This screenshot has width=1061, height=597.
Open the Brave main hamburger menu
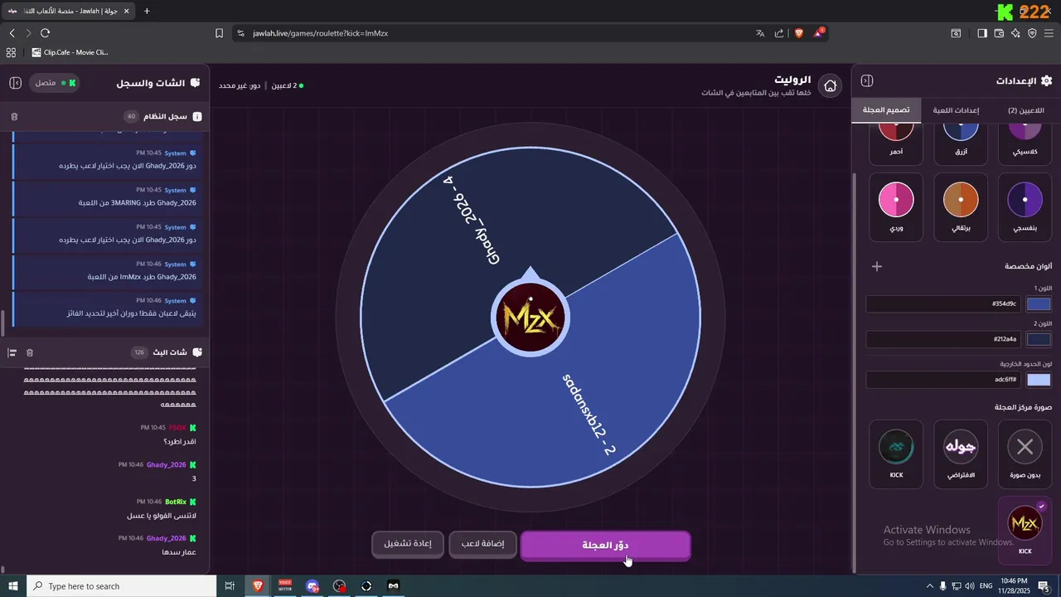click(x=1049, y=33)
